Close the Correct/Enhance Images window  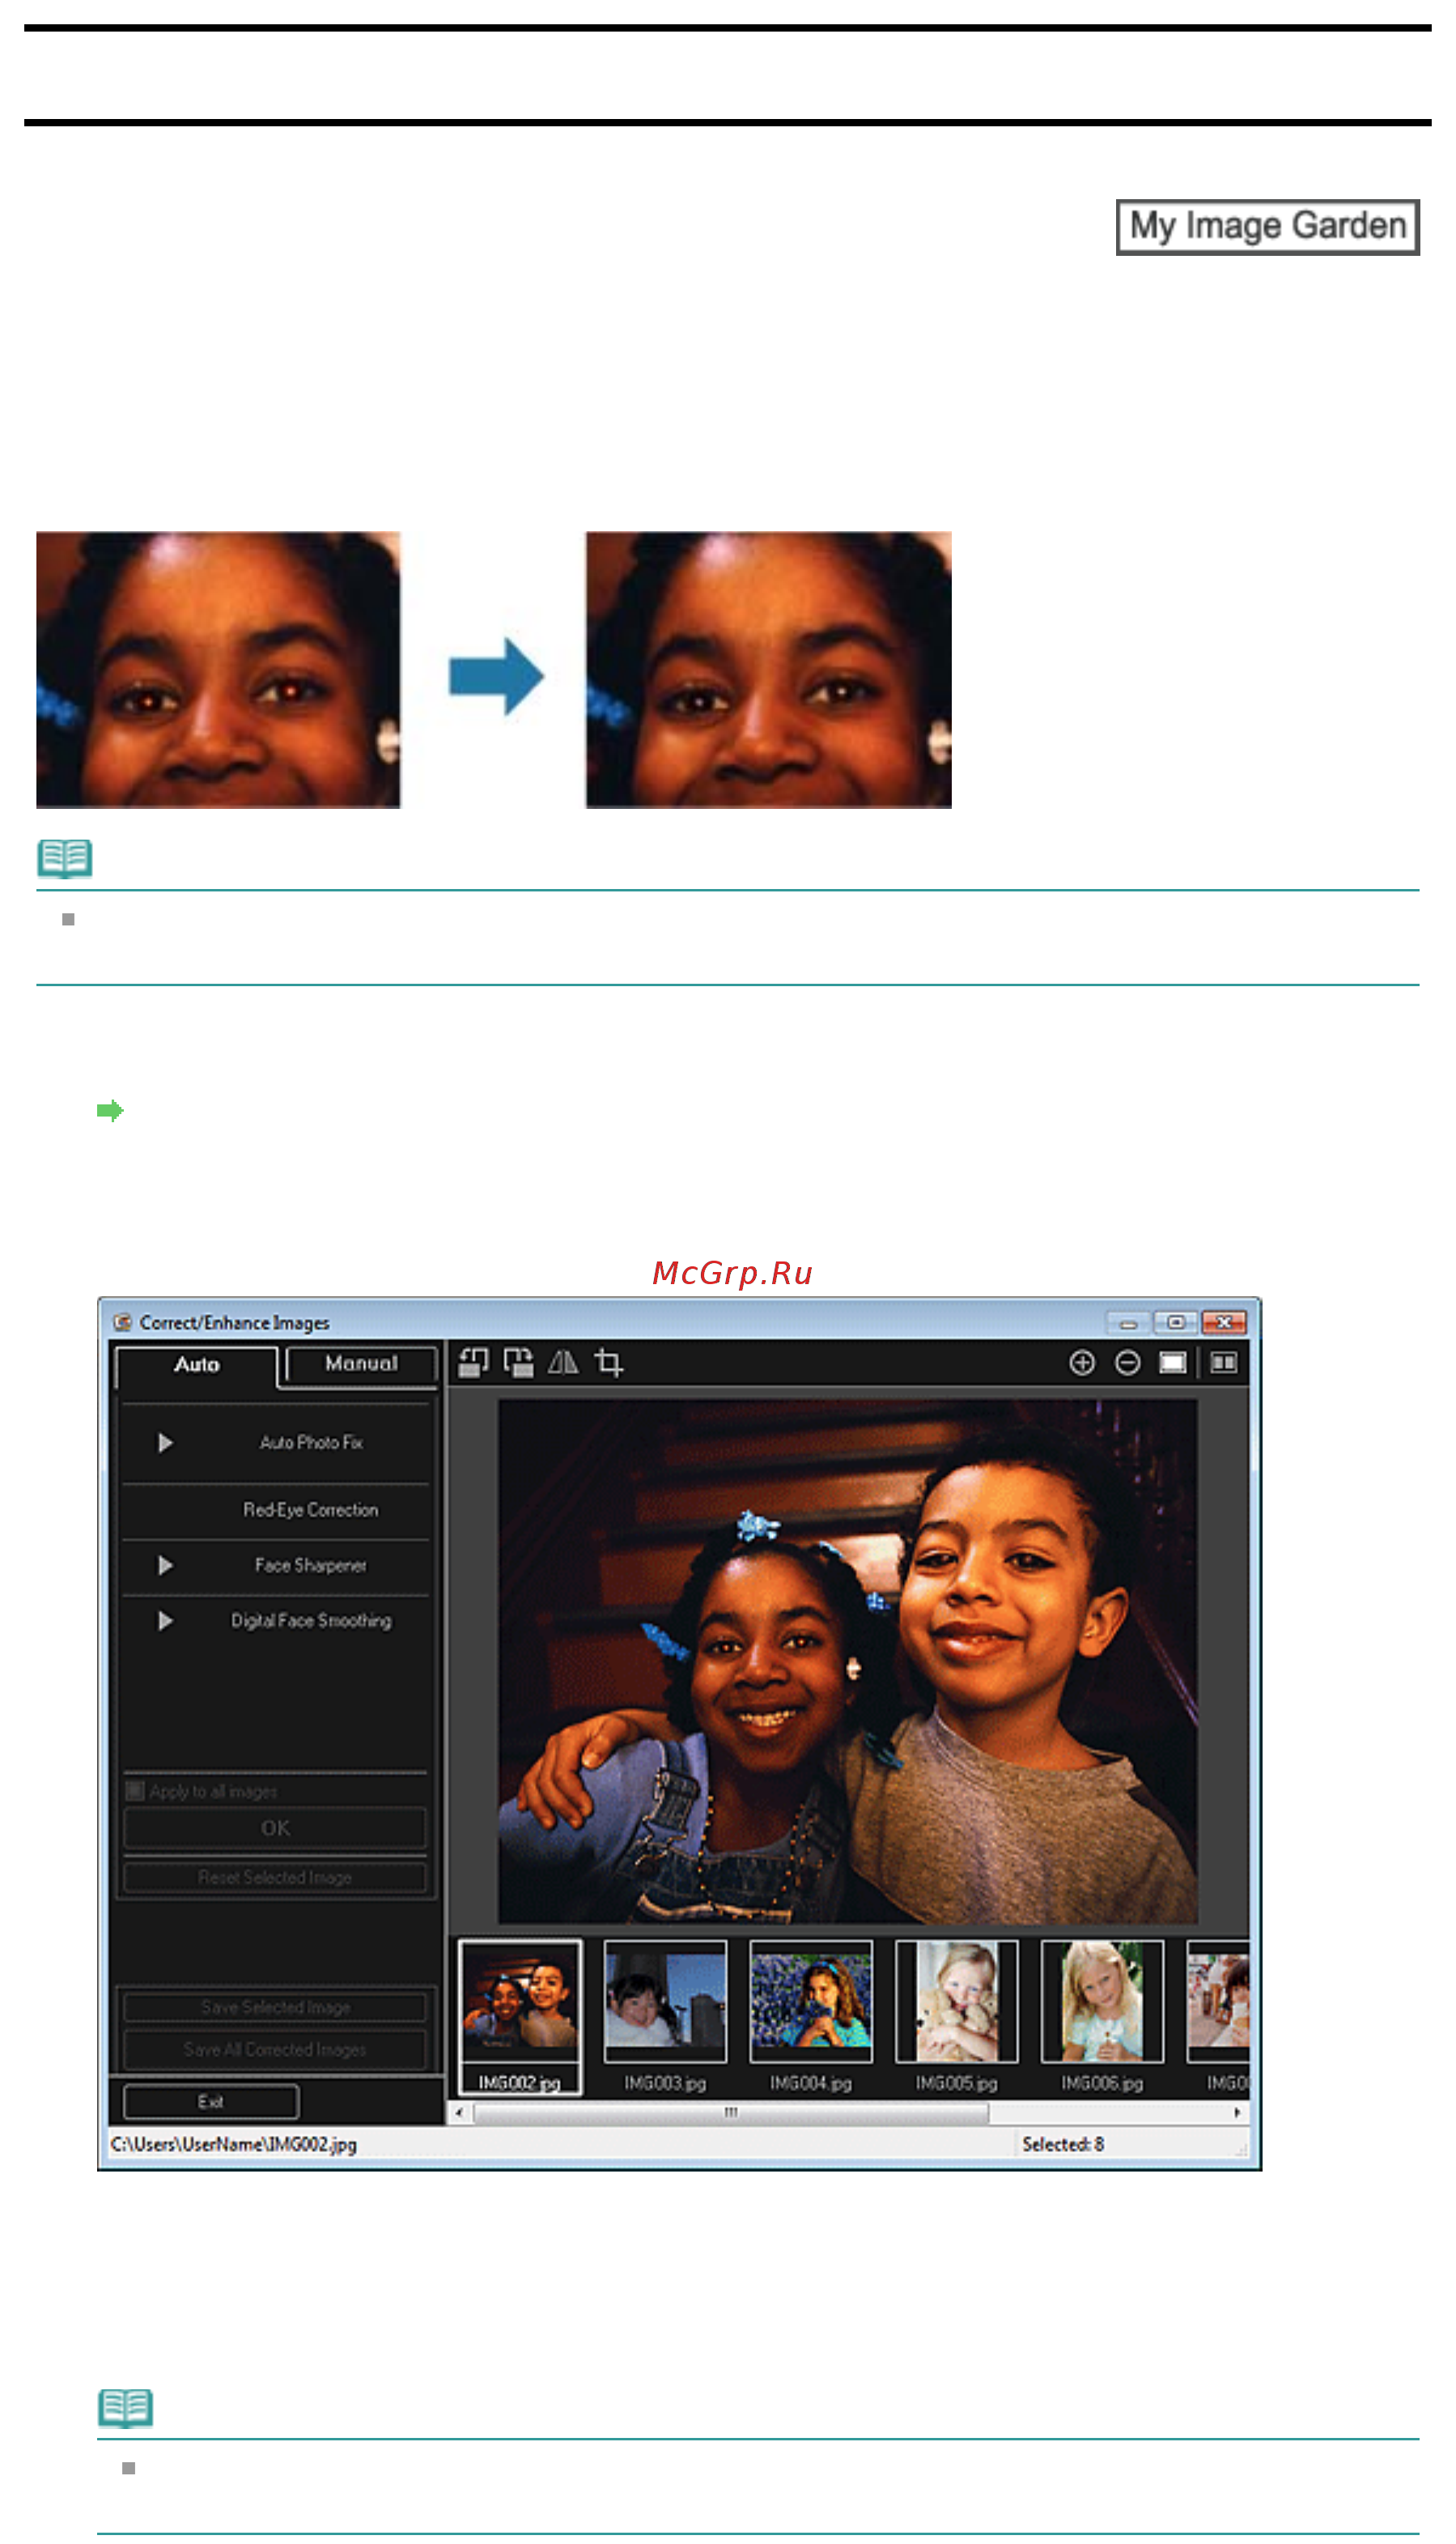(x=1224, y=1322)
